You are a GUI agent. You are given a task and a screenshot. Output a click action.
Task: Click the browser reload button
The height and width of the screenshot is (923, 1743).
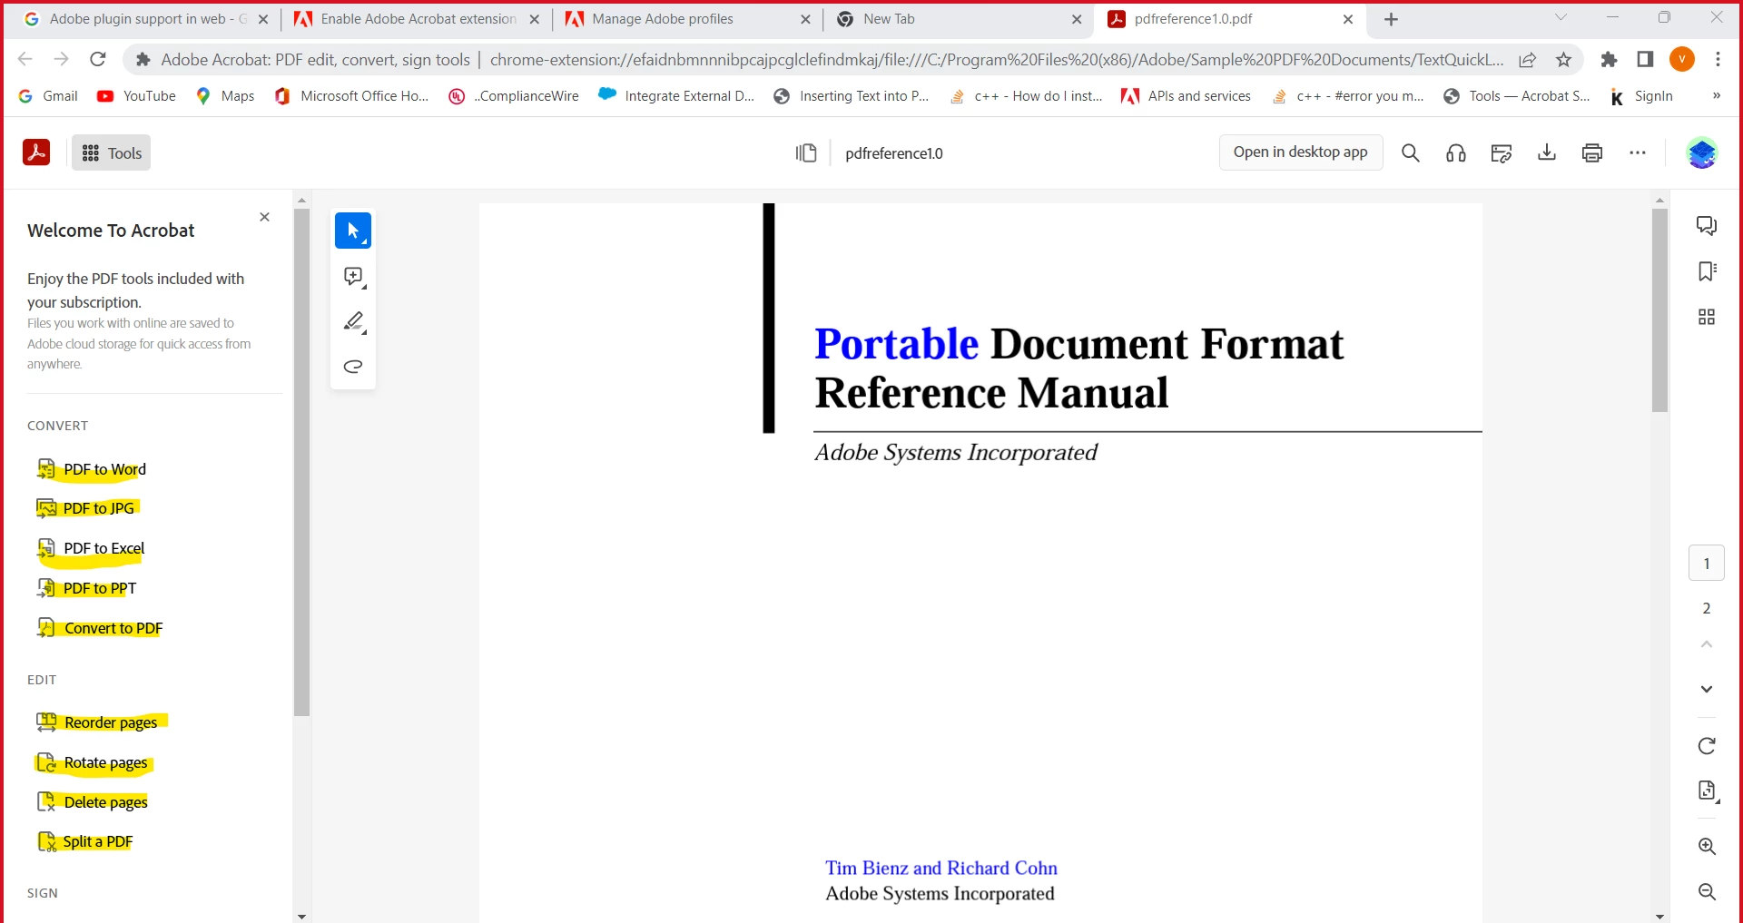[98, 59]
